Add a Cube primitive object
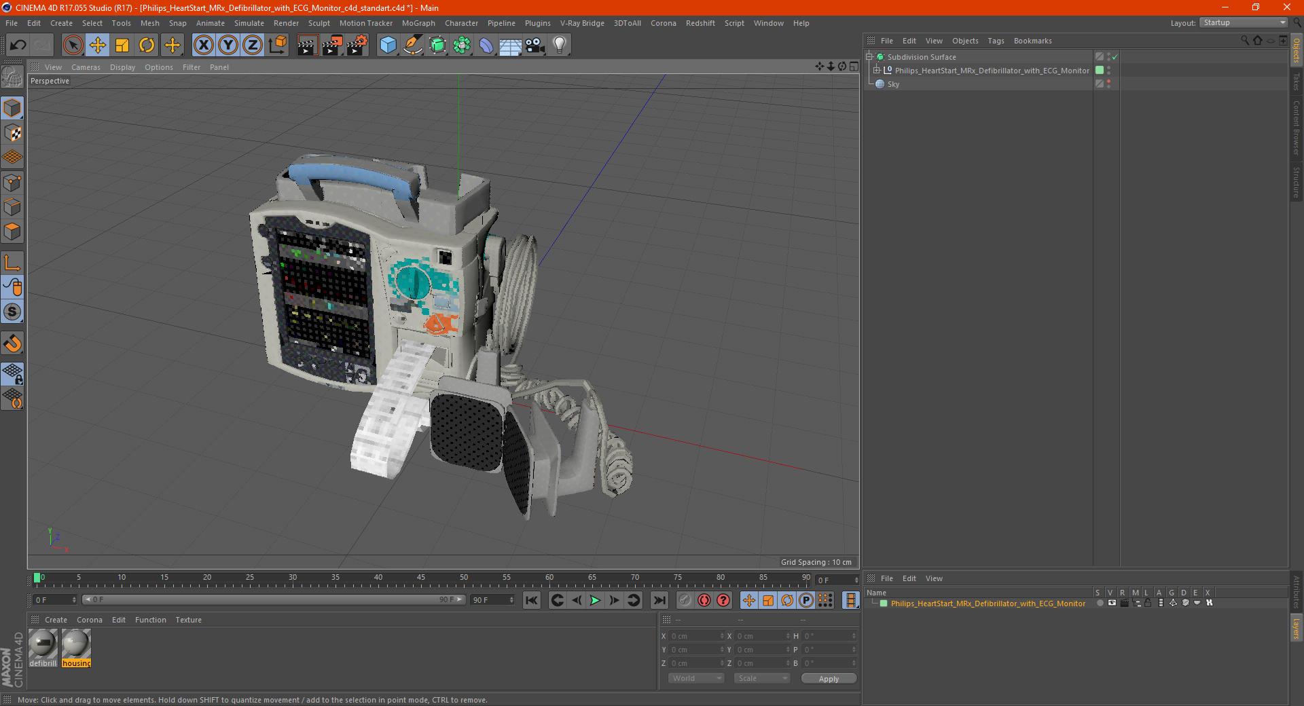The height and width of the screenshot is (706, 1304). 388,45
